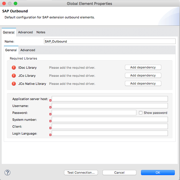Click the JCo Native Library error icon

pos(14,84)
